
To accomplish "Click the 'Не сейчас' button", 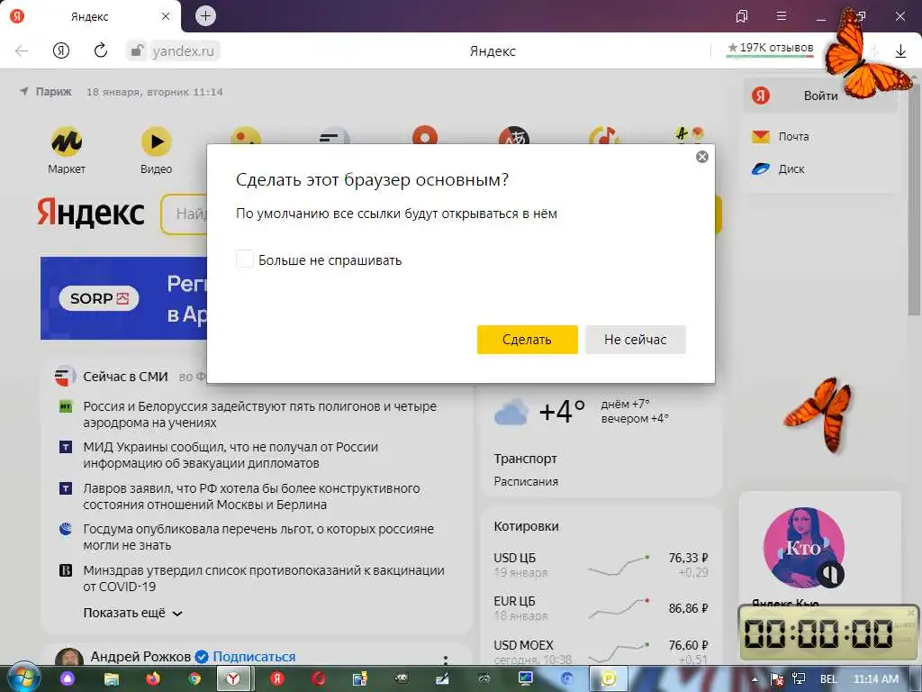I will pyautogui.click(x=635, y=340).
